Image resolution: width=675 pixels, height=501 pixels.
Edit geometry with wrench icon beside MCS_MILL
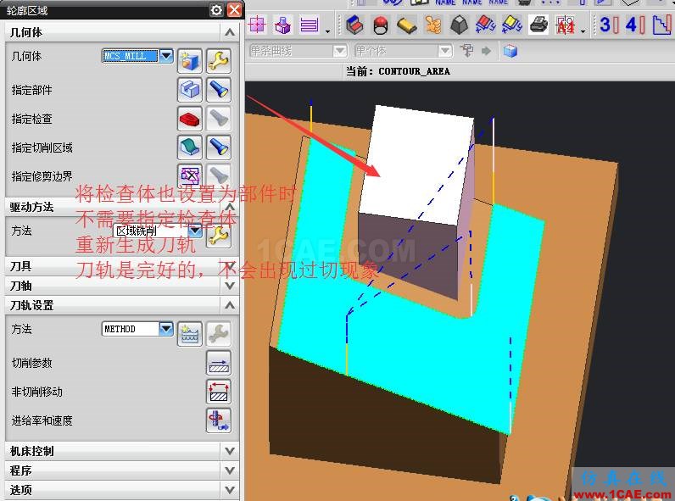pyautogui.click(x=219, y=61)
